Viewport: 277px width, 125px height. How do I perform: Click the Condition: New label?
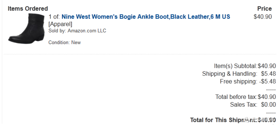coord(65,42)
